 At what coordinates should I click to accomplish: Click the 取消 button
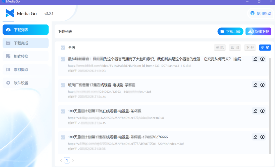click(x=235, y=48)
